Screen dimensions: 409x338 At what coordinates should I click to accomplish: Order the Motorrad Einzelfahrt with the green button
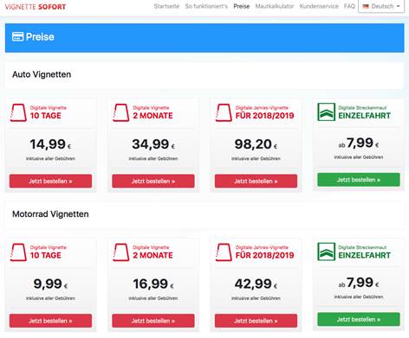pyautogui.click(x=359, y=320)
